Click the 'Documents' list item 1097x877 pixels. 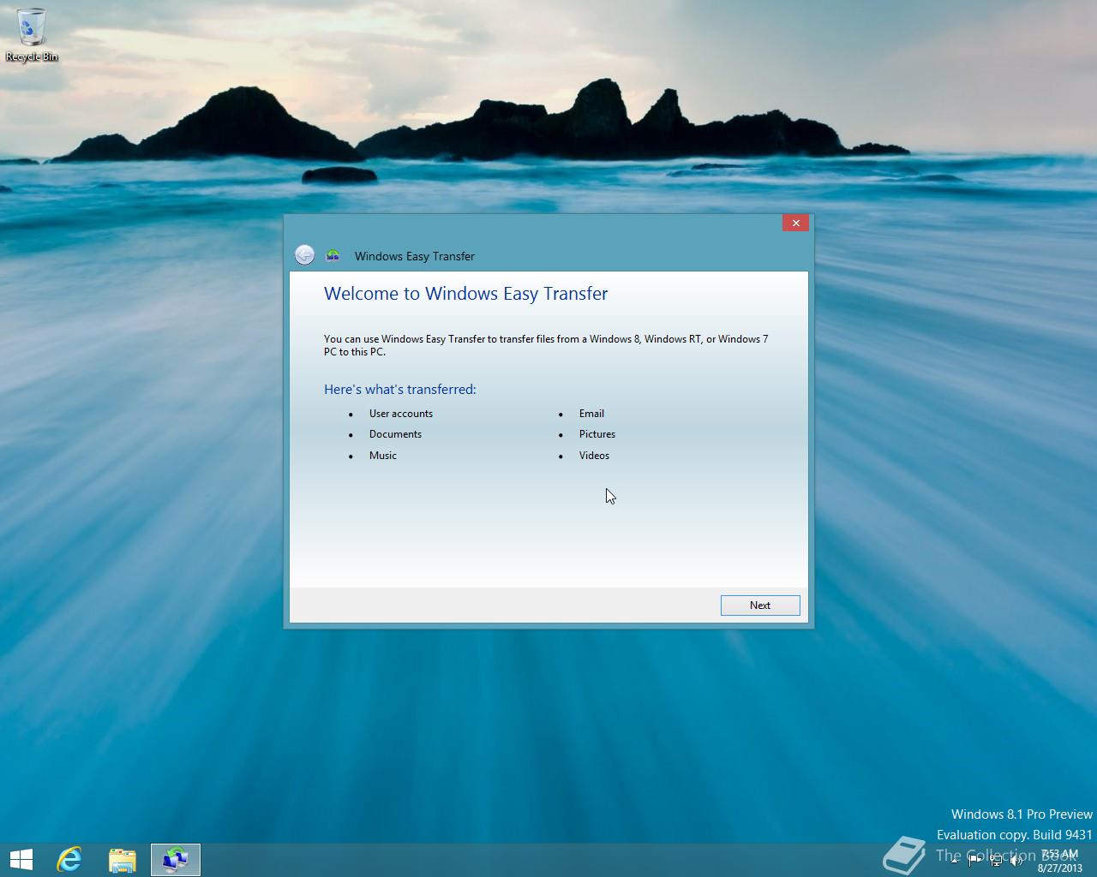point(395,434)
